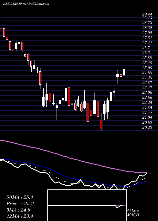
Task: Click the 50MA : 25.4 readout
Action: click(x=20, y=197)
